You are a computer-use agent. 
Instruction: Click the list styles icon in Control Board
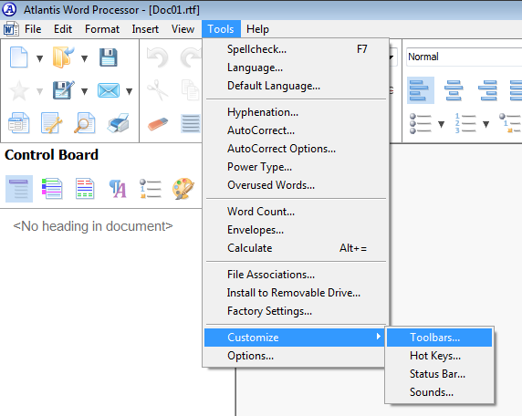pos(151,189)
